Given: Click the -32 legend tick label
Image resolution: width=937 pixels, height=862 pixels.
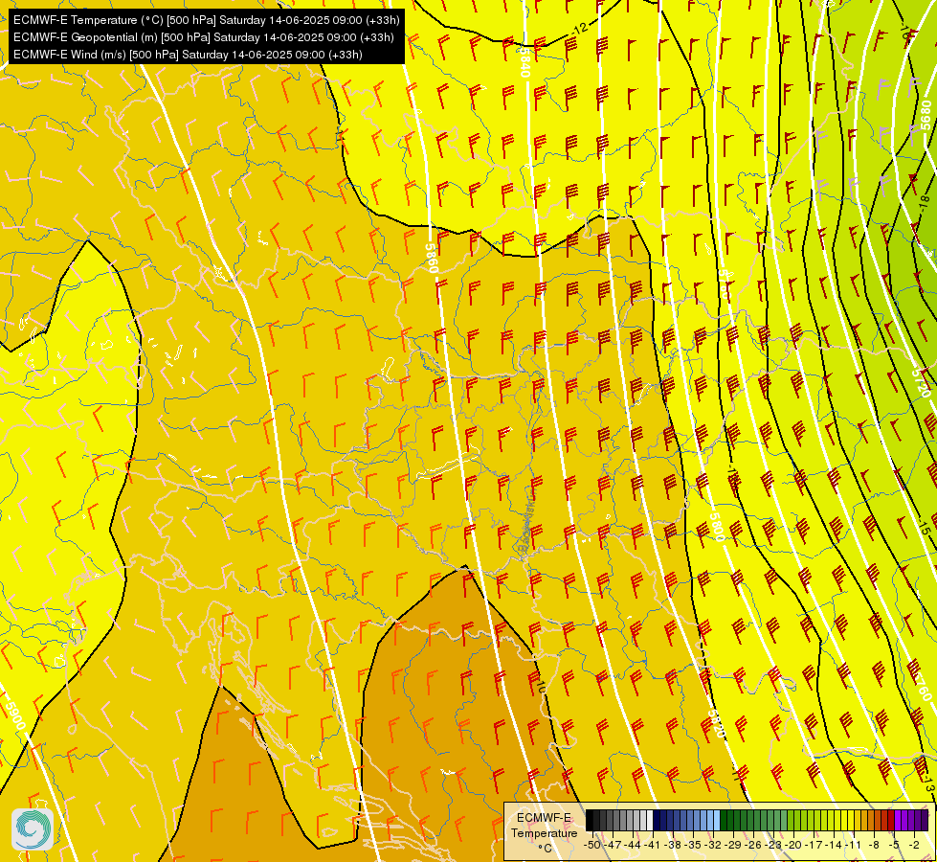Looking at the screenshot, I should pos(713,846).
